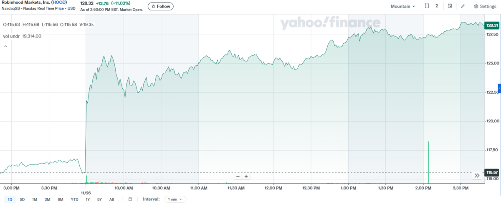Expand the Mountain chart type dropdown
501x204 pixels.
(403, 6)
